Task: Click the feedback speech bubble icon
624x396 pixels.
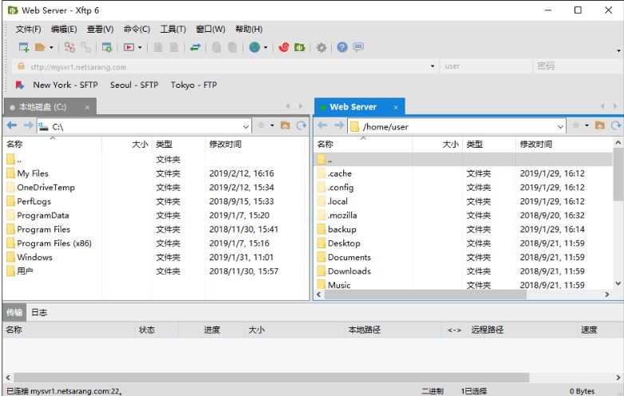Action: coord(358,47)
